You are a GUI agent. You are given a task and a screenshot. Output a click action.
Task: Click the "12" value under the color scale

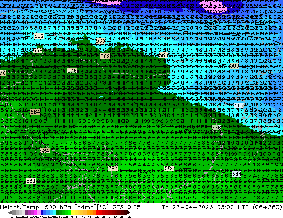click(x=83, y=217)
